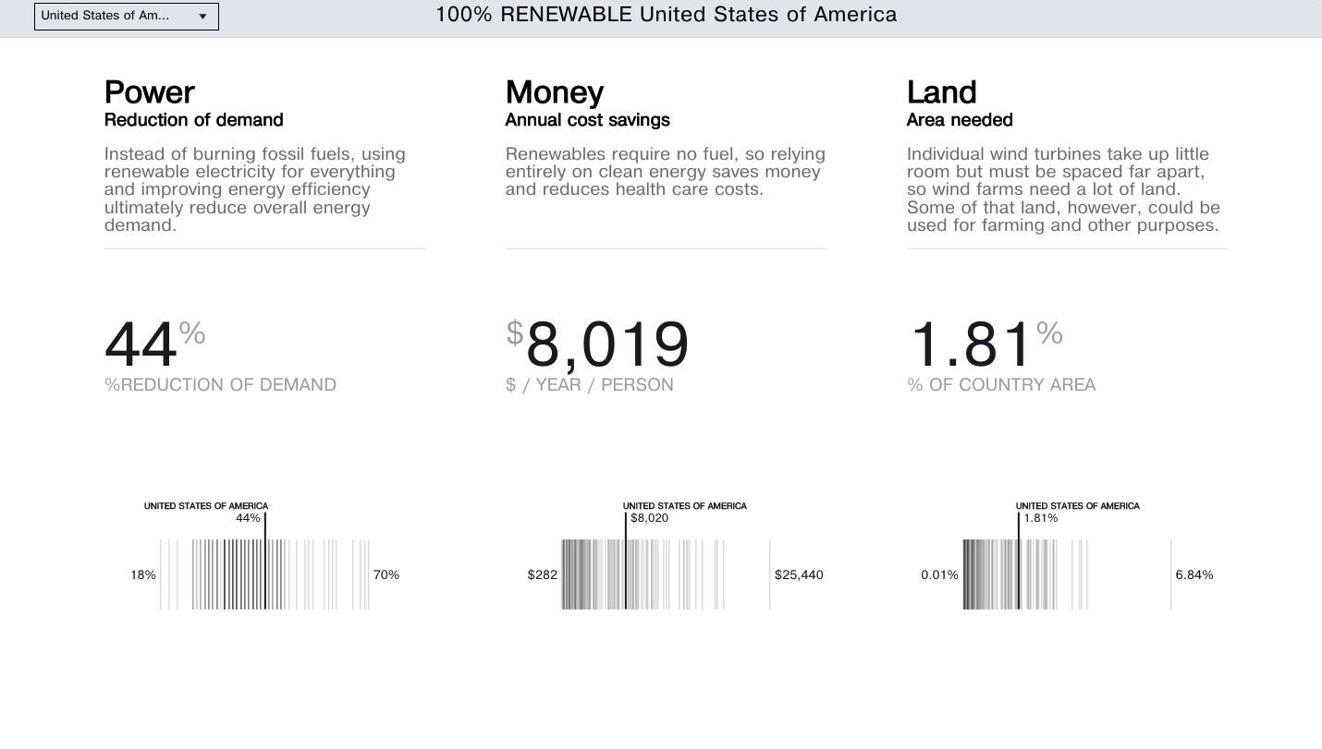
Task: Select the $8,019 annual savings figure
Action: [x=606, y=344]
